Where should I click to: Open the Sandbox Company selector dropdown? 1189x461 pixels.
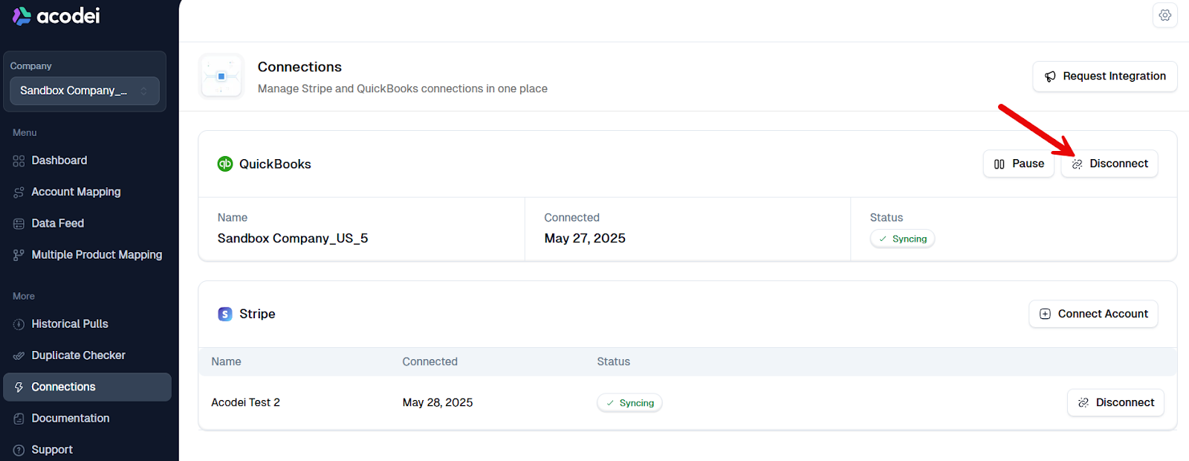click(x=85, y=91)
